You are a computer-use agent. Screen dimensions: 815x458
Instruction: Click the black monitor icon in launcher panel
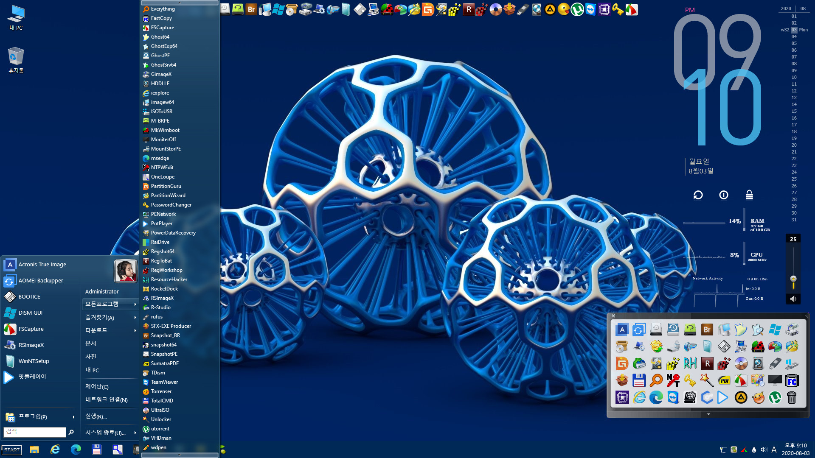click(x=775, y=380)
